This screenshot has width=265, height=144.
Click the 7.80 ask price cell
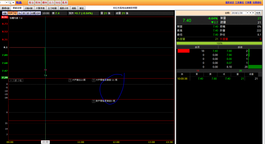229,51
